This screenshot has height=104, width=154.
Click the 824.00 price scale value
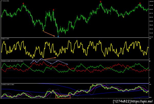(151, 21)
